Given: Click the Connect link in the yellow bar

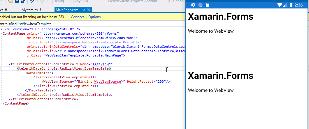Looking at the screenshot, I should pyautogui.click(x=78, y=17).
